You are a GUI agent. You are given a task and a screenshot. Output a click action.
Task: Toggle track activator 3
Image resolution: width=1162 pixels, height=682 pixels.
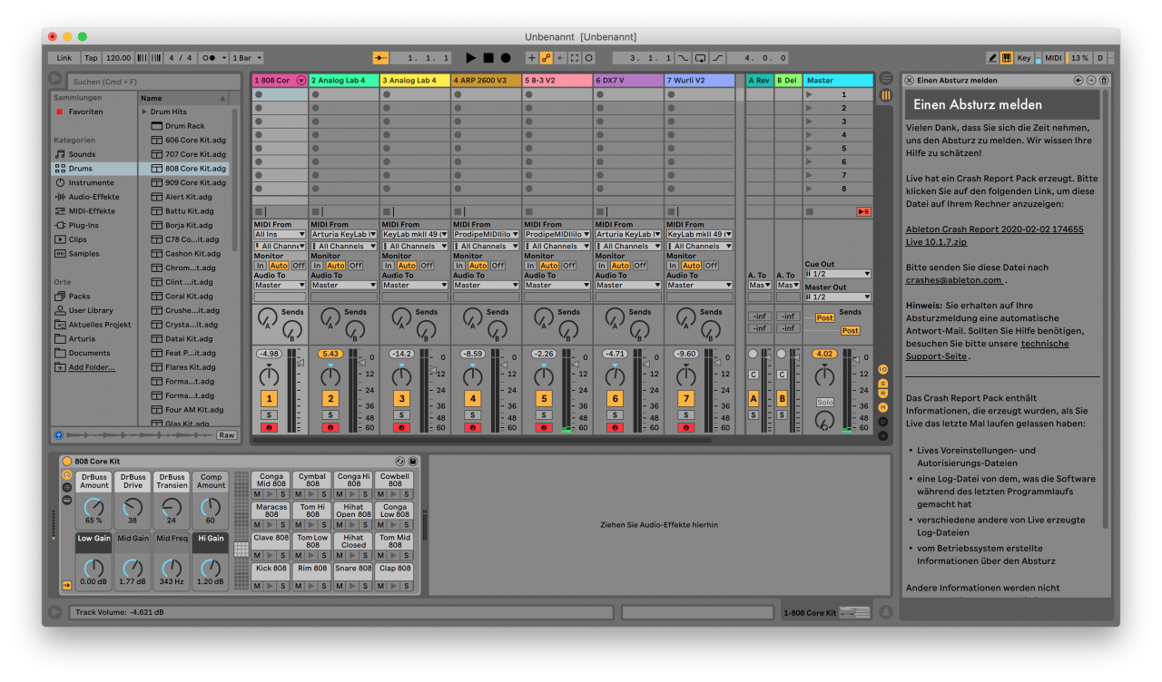point(401,398)
